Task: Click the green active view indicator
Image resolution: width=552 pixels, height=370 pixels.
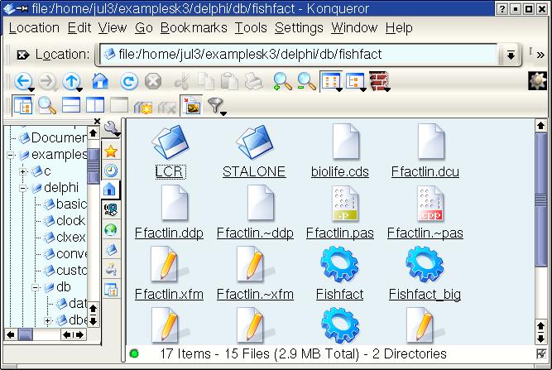Action: click(x=134, y=353)
